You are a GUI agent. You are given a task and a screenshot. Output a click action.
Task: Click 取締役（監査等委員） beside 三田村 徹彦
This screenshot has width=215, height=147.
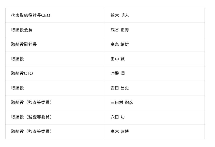(32, 103)
